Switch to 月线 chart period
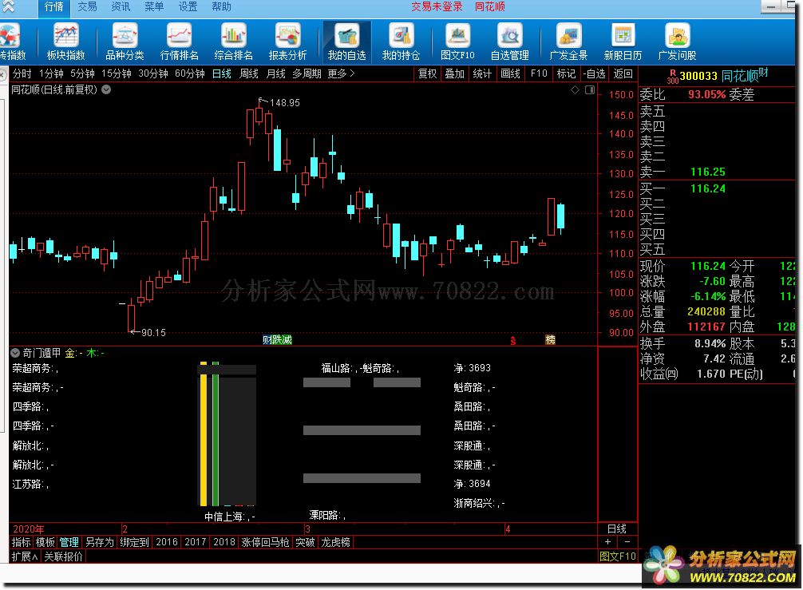 pyautogui.click(x=276, y=73)
